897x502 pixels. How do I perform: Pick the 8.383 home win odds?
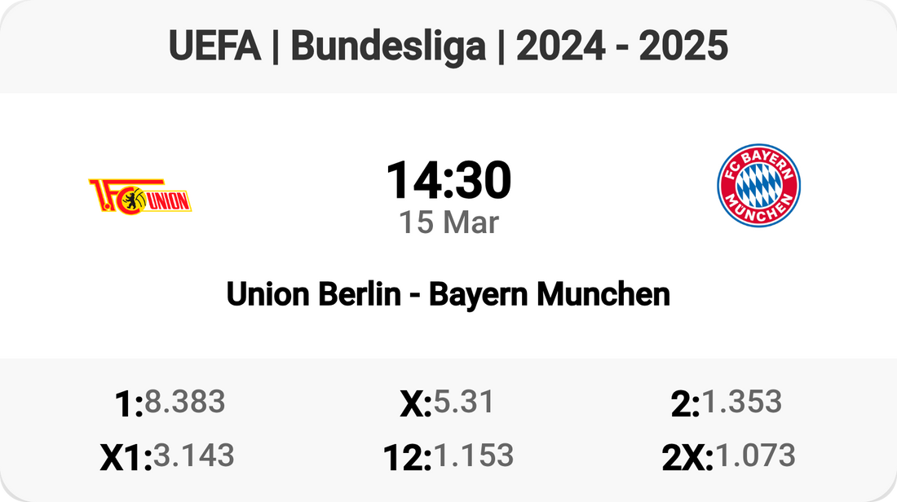point(185,402)
